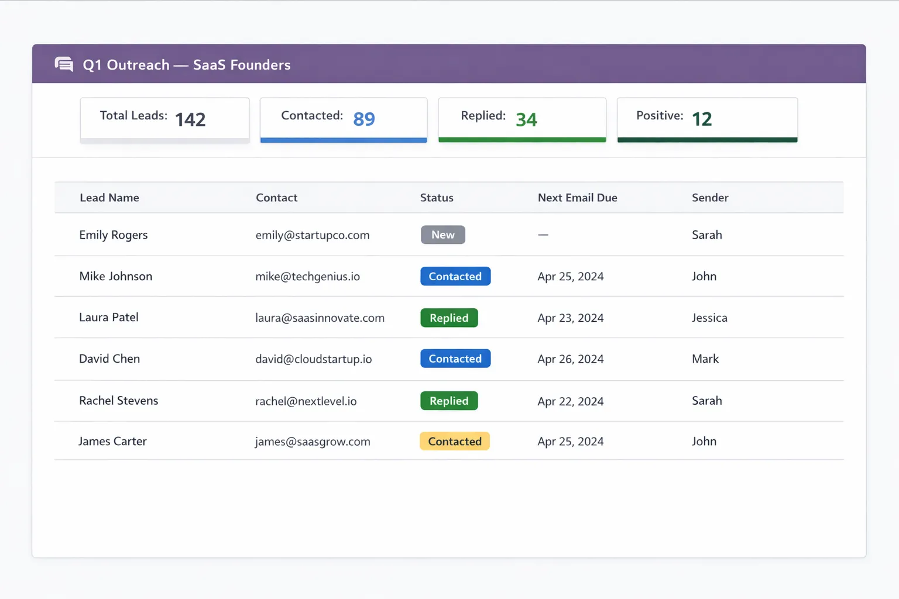Click sender Mark in David Chen row

pyautogui.click(x=705, y=359)
